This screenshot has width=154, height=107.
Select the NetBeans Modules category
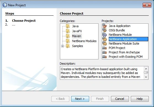(84, 41)
